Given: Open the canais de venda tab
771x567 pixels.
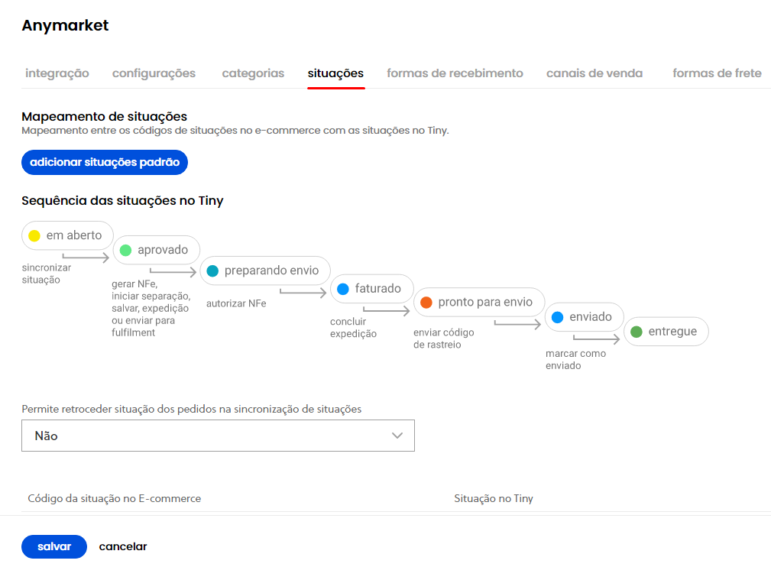Looking at the screenshot, I should tap(594, 73).
